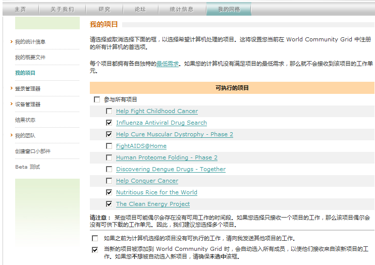Open the Help Conquer Cancer link
Image resolution: width=375 pixels, height=265 pixels.
tap(147, 181)
